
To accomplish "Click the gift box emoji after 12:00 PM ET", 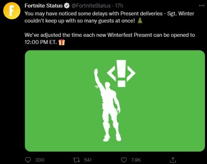I will click(x=62, y=42).
